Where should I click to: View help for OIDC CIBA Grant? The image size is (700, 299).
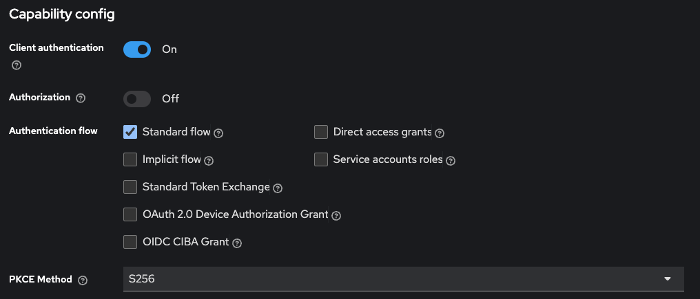[236, 243]
